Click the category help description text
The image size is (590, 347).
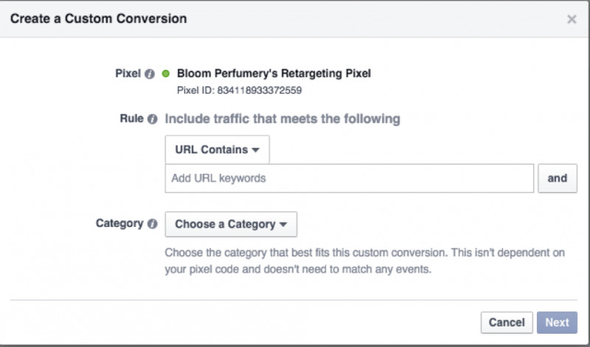[364, 261]
